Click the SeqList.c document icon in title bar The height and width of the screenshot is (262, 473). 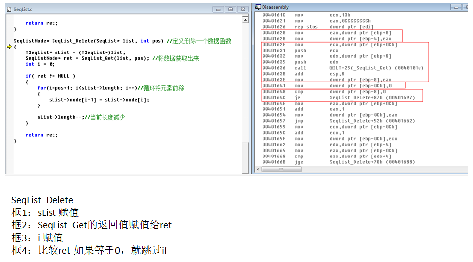click(9, 9)
